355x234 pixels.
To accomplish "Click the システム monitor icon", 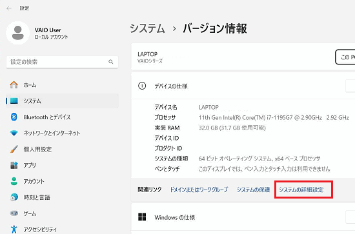I will [14, 101].
